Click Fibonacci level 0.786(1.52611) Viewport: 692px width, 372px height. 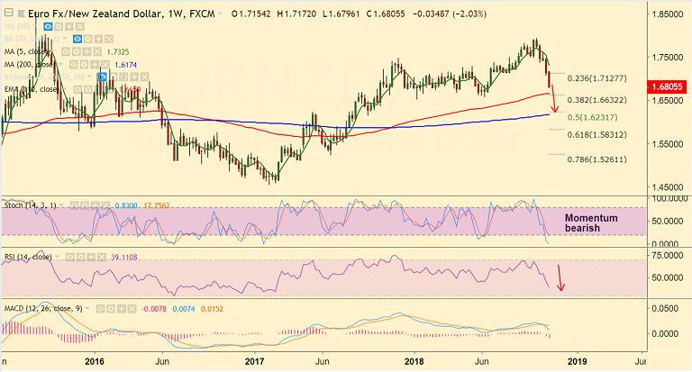pos(596,159)
